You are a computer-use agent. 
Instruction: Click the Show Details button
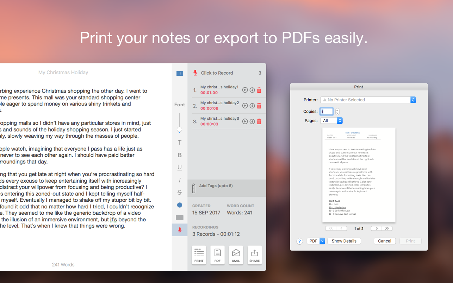(344, 241)
